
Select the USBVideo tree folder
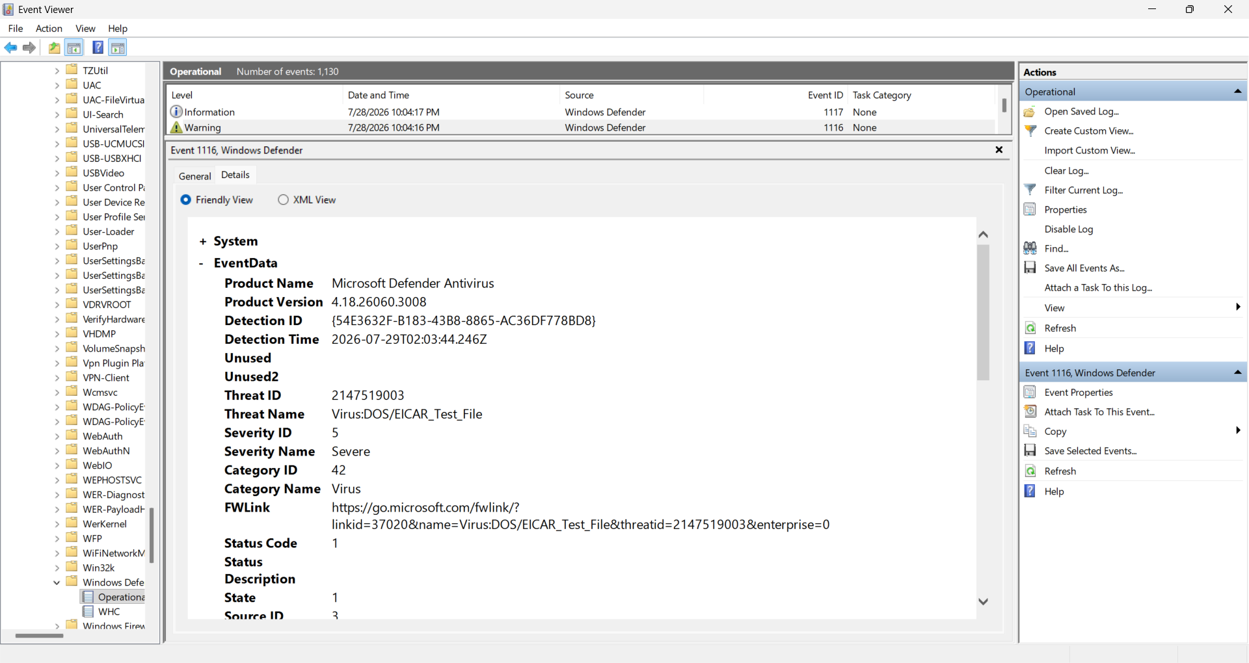click(x=103, y=173)
